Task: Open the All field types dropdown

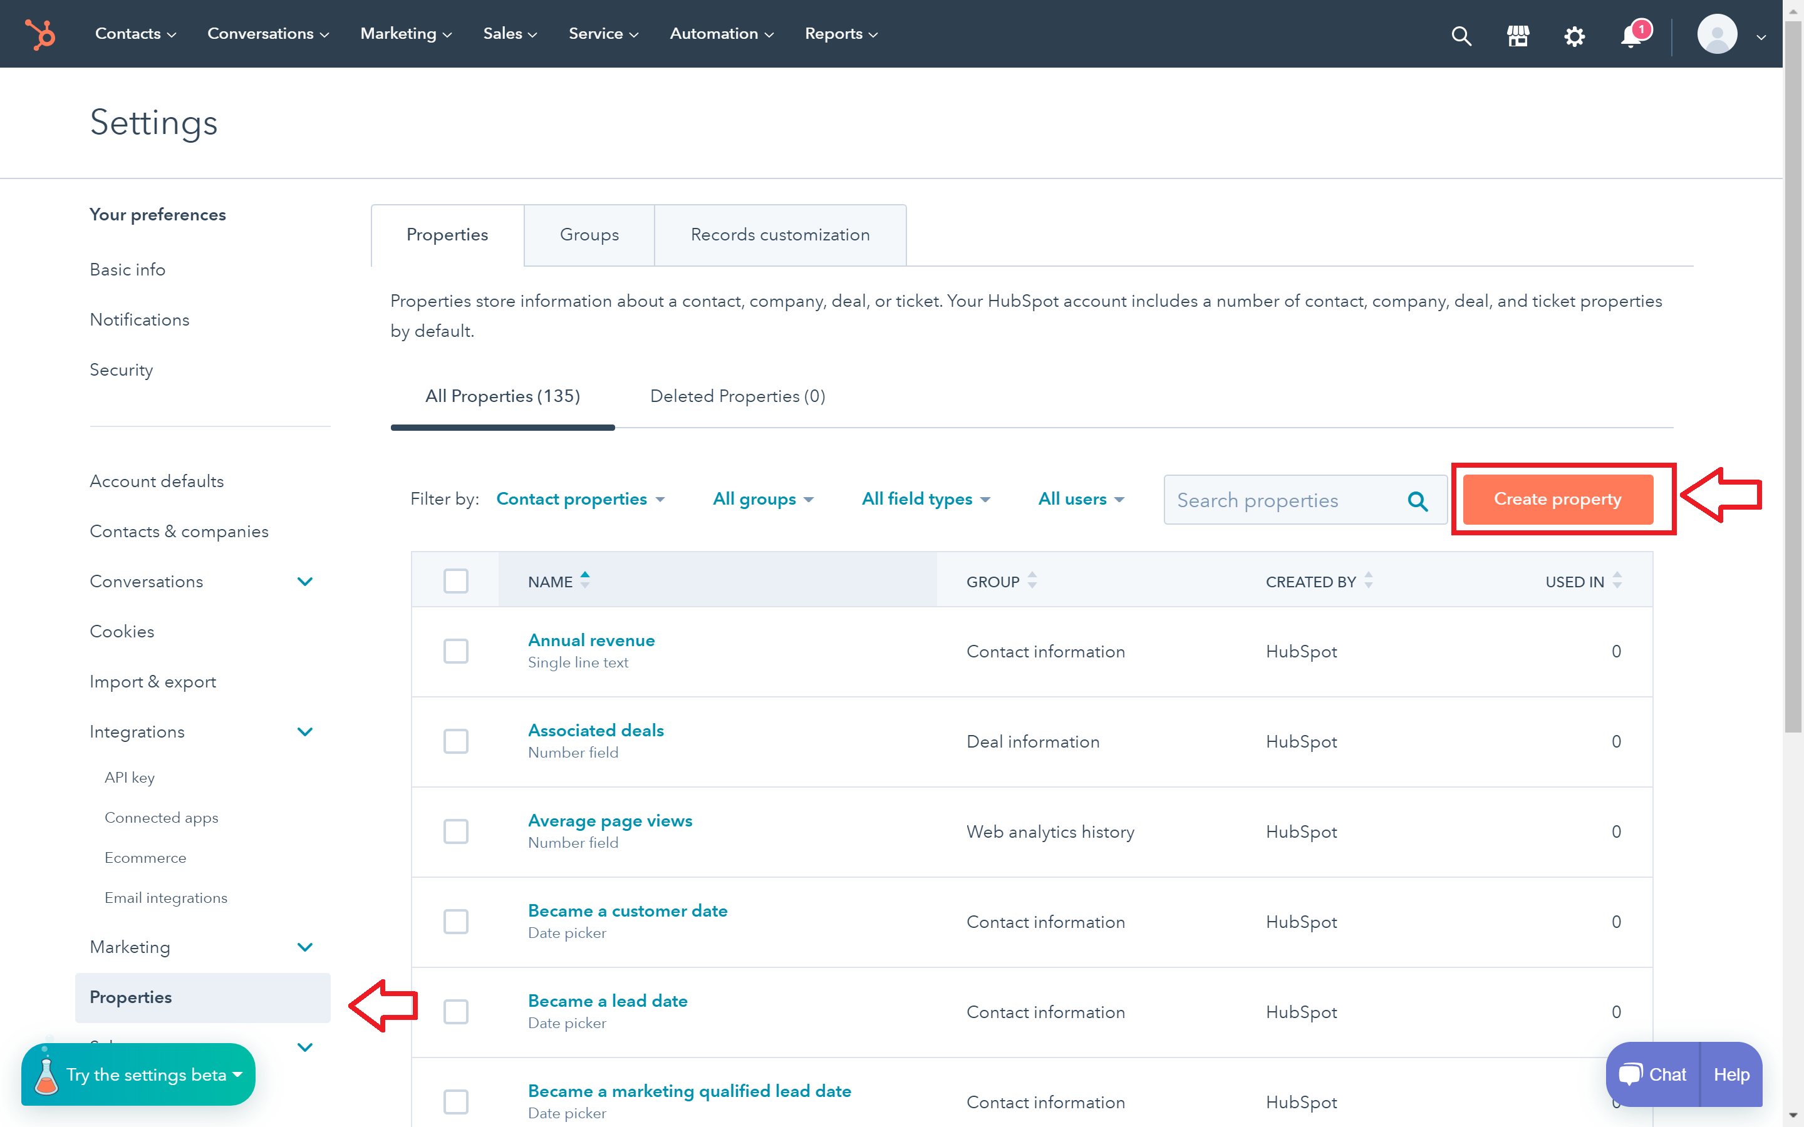Action: (x=925, y=498)
